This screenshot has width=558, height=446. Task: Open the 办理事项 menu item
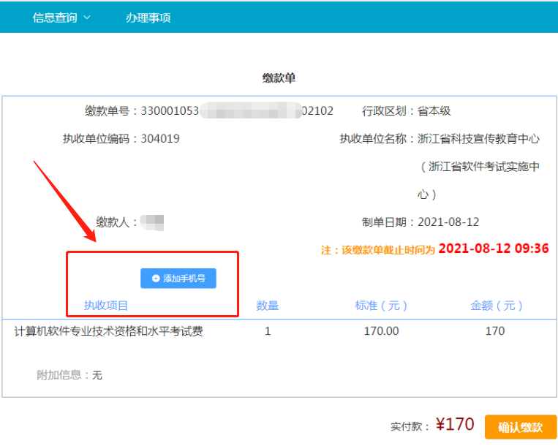(x=148, y=18)
